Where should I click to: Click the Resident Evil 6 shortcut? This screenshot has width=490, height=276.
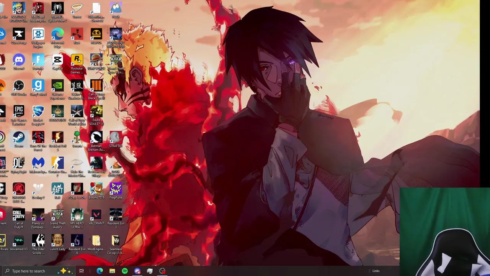(77, 244)
